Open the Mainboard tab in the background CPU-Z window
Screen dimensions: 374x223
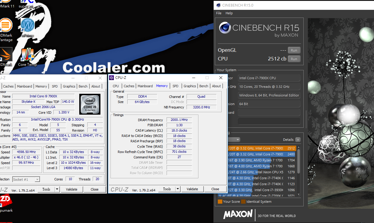tap(24, 86)
